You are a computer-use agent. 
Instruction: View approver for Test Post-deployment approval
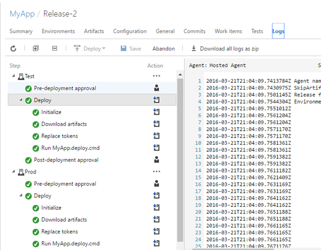[x=157, y=159]
